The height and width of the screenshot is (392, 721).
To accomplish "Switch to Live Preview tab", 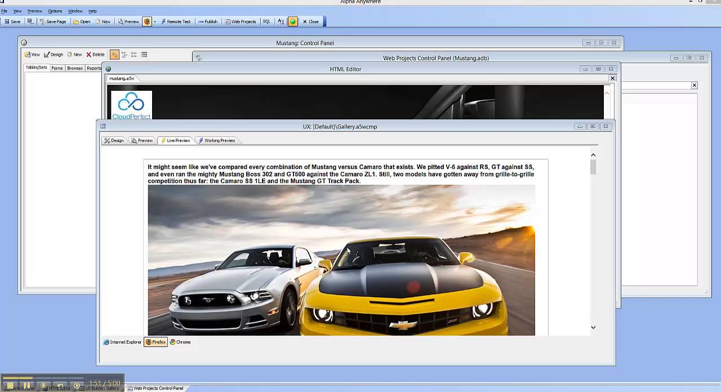I will pyautogui.click(x=176, y=140).
